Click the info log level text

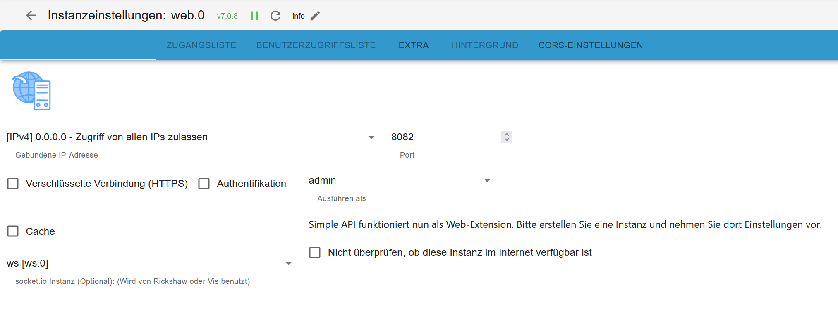point(298,16)
